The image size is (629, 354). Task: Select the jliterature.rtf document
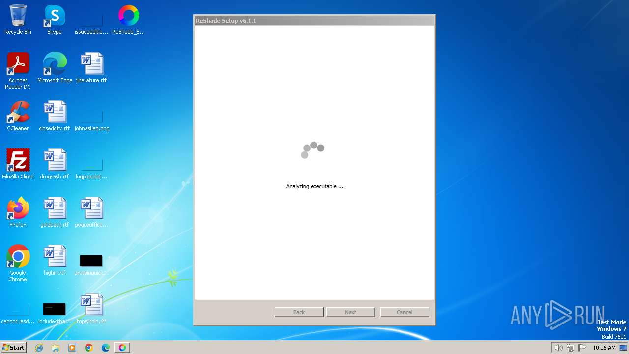(x=91, y=68)
